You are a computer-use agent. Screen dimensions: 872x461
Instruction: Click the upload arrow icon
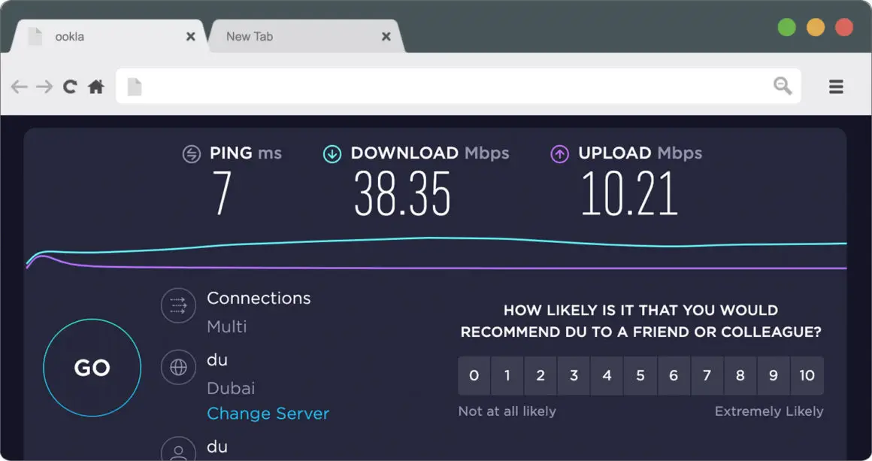coord(559,154)
